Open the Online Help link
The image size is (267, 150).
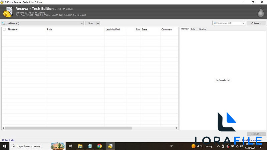click(x=8, y=140)
